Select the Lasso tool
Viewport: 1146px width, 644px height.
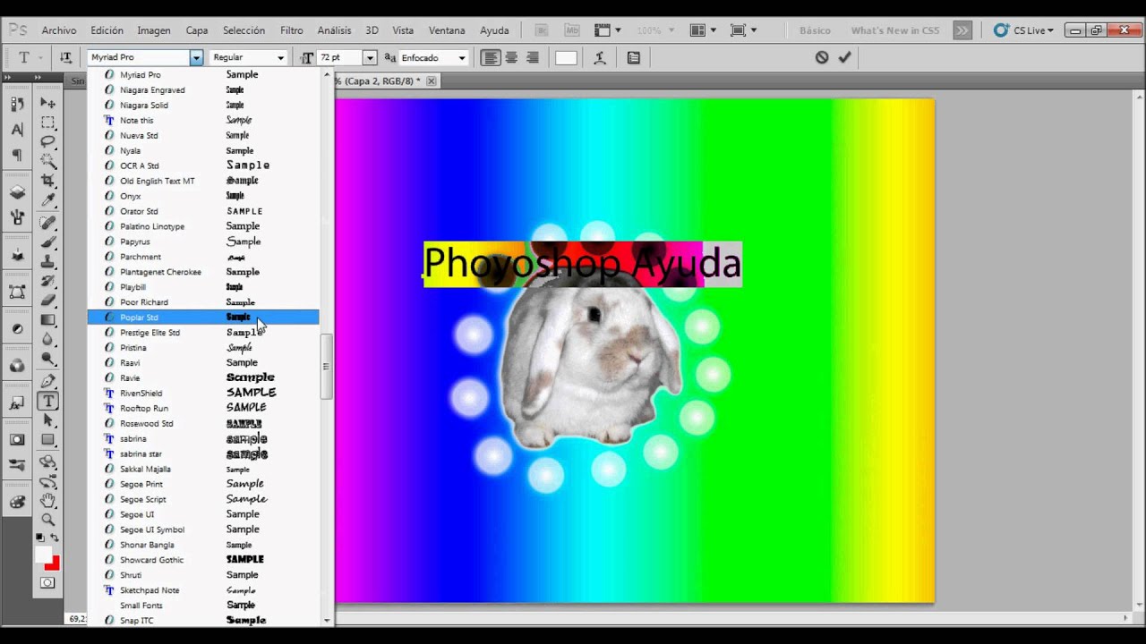[x=48, y=141]
